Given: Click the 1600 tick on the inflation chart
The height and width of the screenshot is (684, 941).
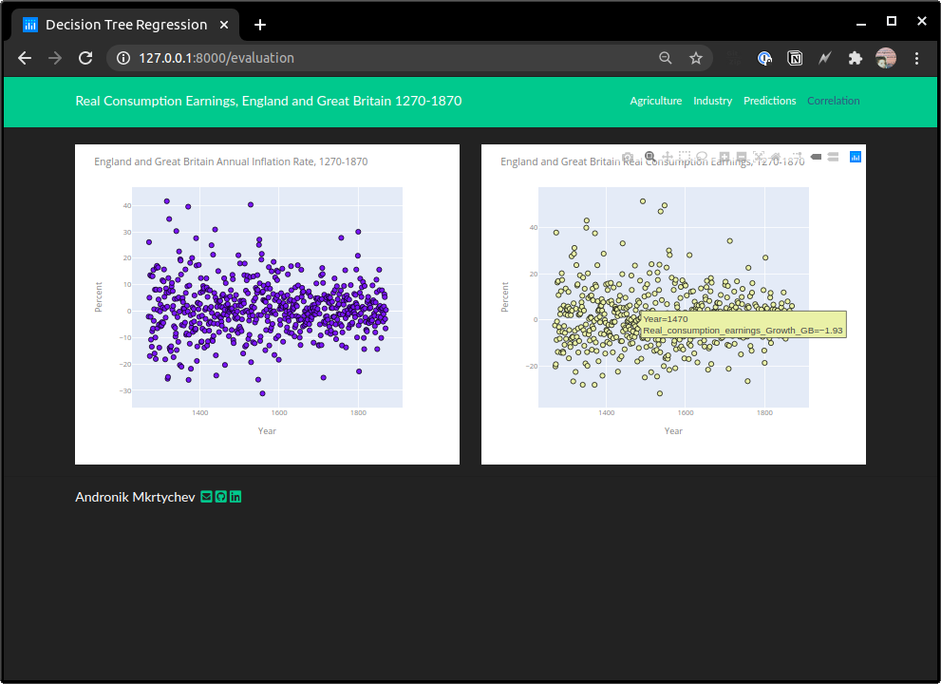Looking at the screenshot, I should coord(279,412).
